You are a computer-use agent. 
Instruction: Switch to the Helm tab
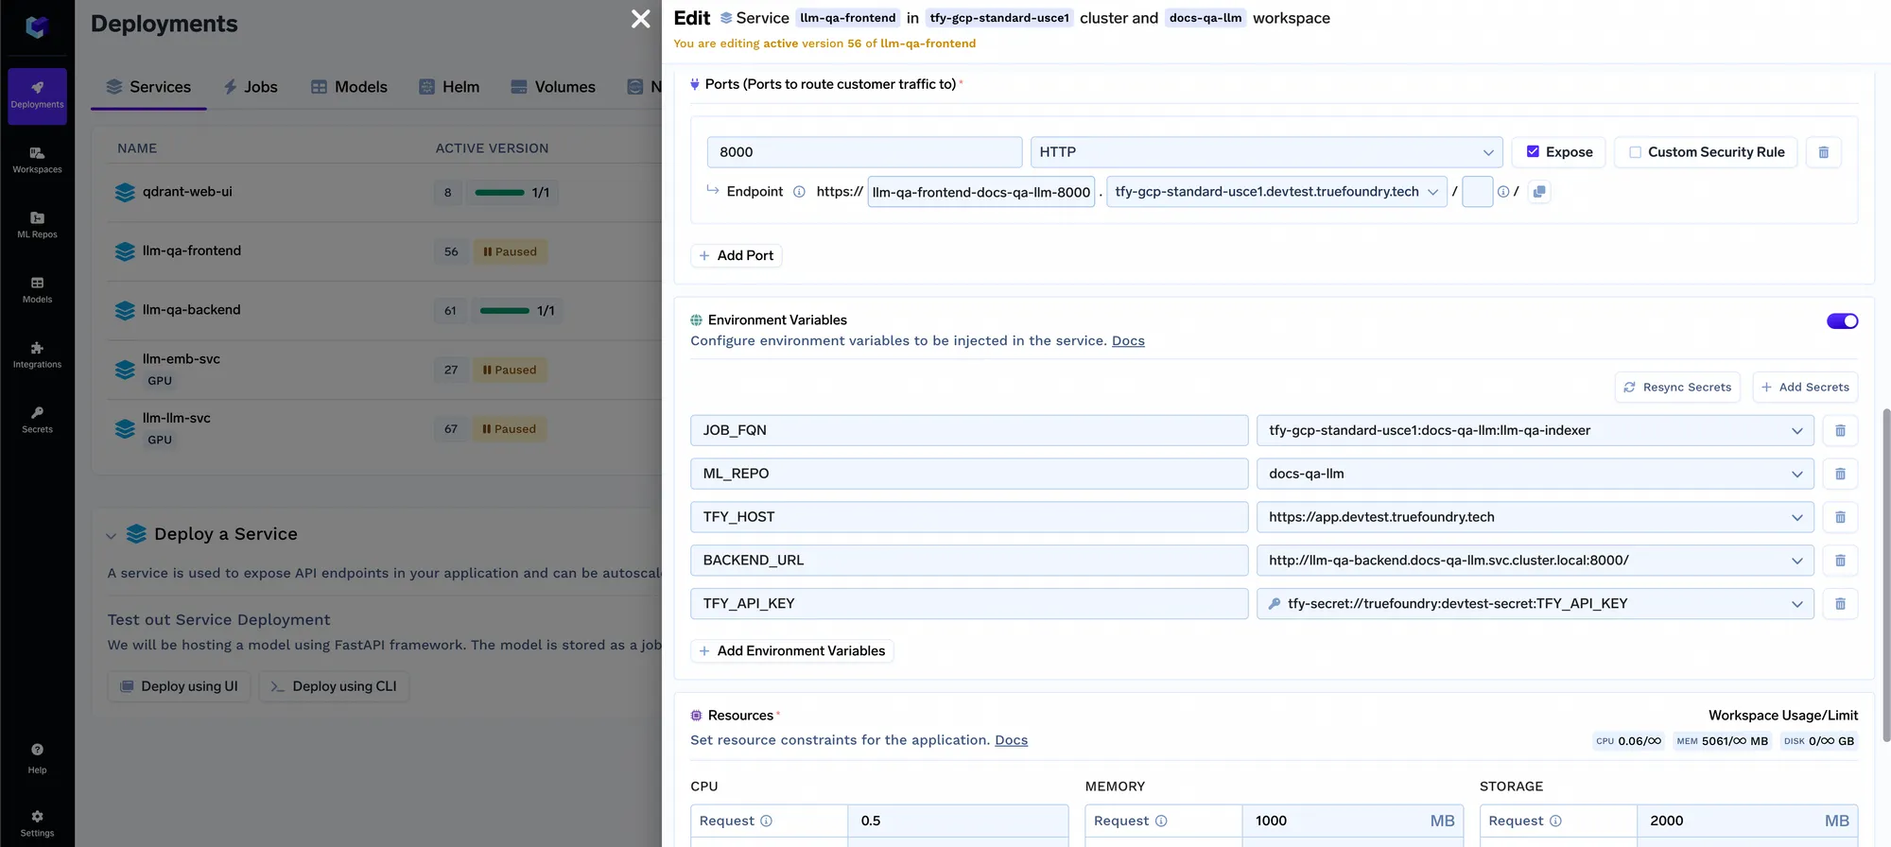(x=449, y=87)
